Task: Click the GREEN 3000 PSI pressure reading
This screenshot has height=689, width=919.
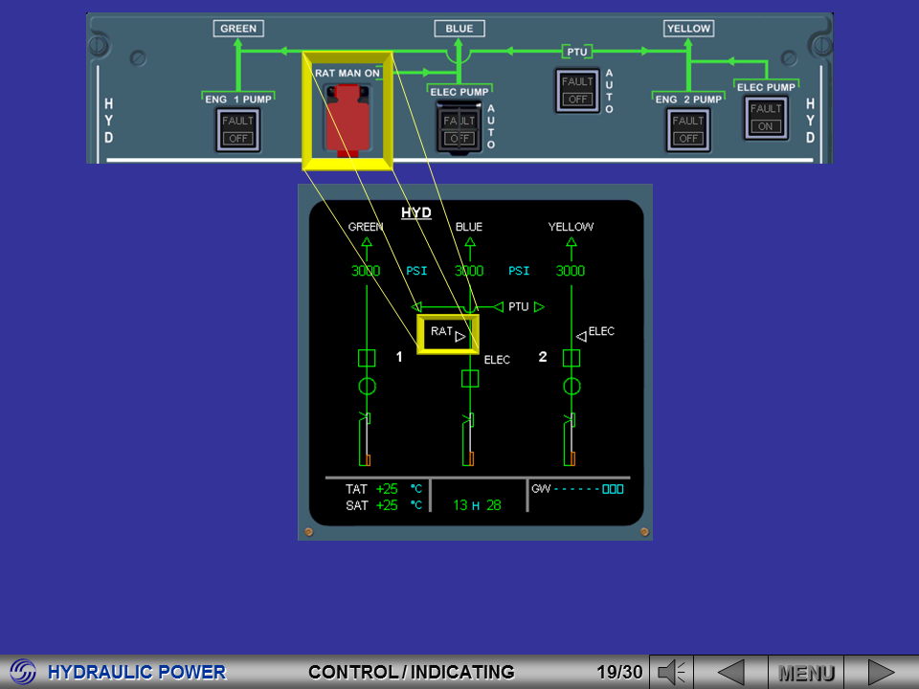Action: (x=367, y=271)
